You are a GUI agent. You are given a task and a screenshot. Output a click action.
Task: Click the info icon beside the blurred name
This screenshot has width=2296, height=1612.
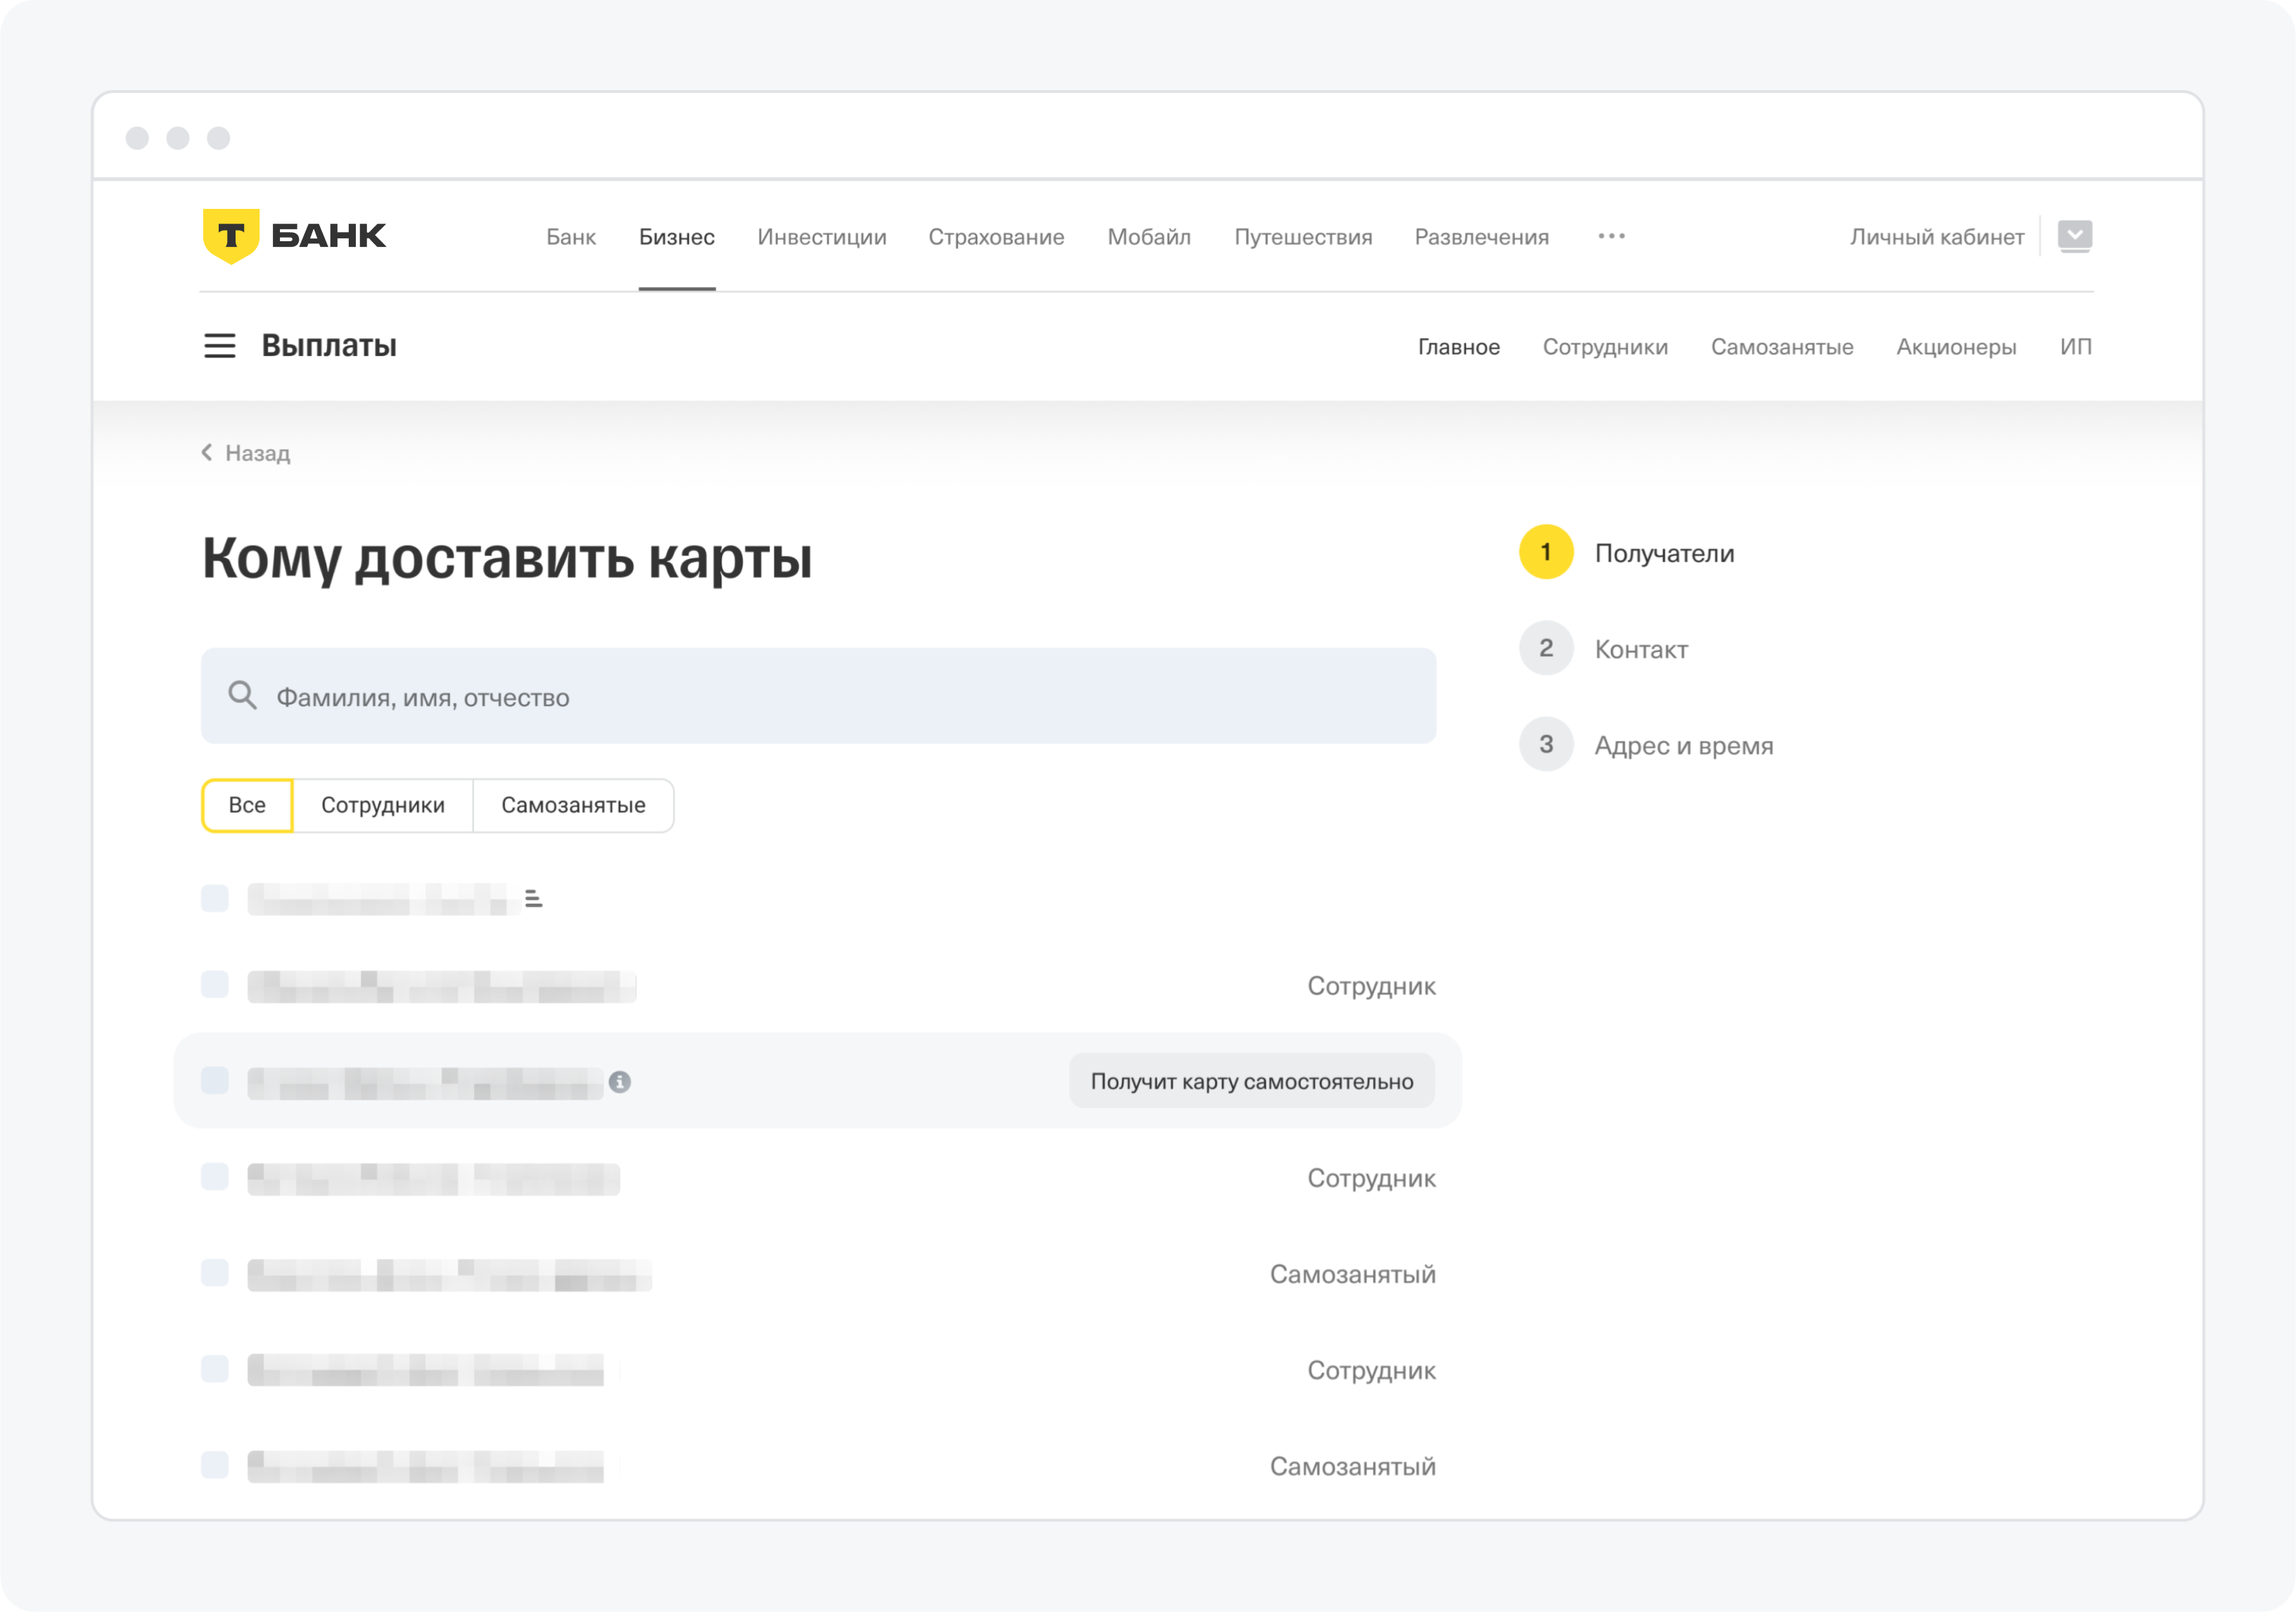620,1082
